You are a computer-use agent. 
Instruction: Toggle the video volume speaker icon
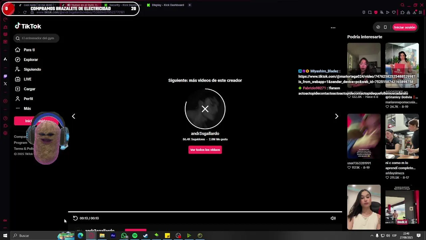[x=333, y=218]
